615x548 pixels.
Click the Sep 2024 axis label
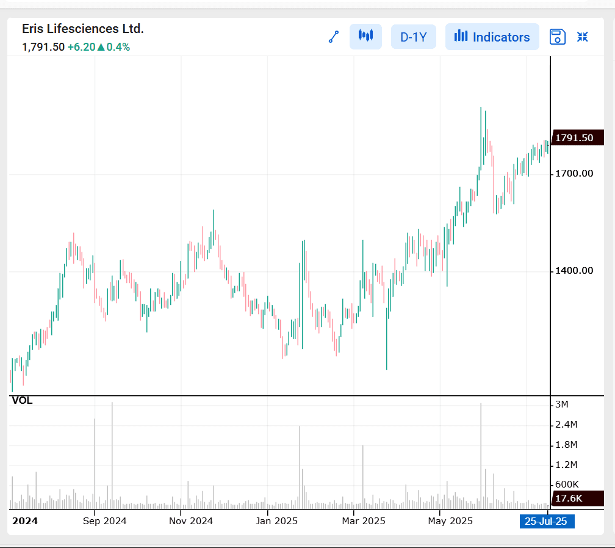click(x=105, y=521)
